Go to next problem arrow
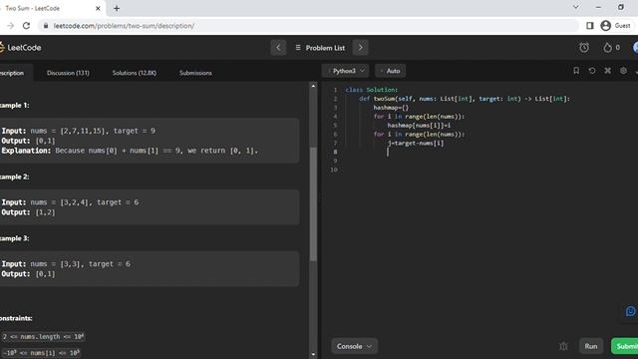The width and height of the screenshot is (638, 359). pyautogui.click(x=361, y=48)
